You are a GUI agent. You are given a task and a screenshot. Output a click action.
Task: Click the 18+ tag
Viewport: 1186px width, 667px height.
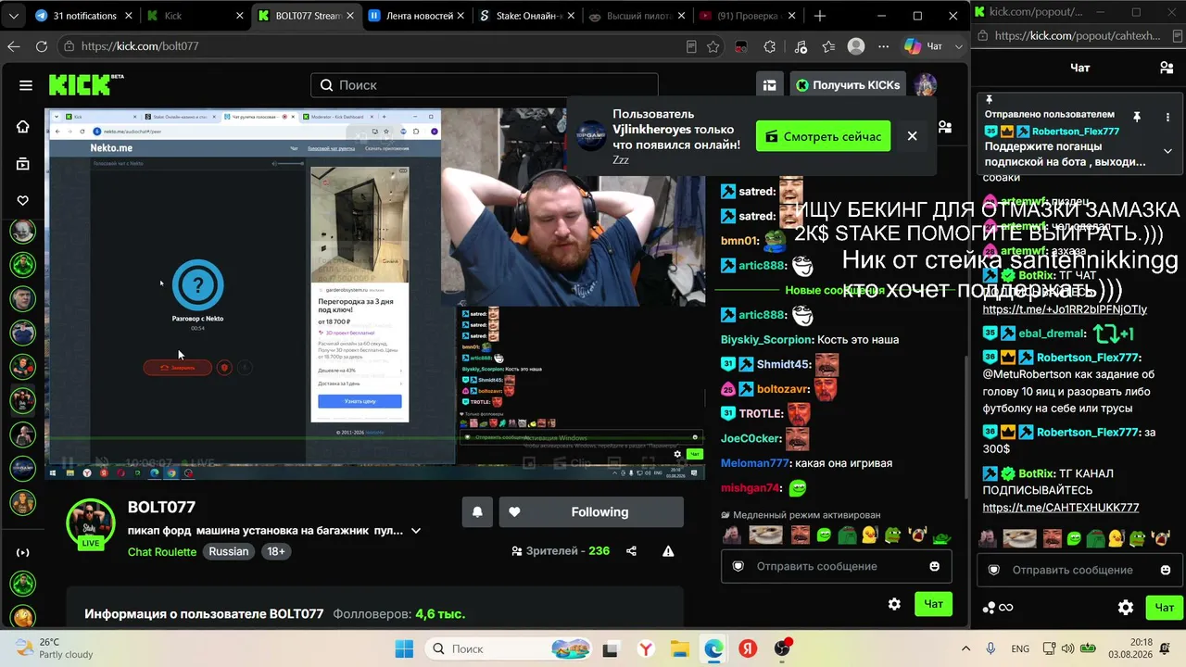click(276, 551)
